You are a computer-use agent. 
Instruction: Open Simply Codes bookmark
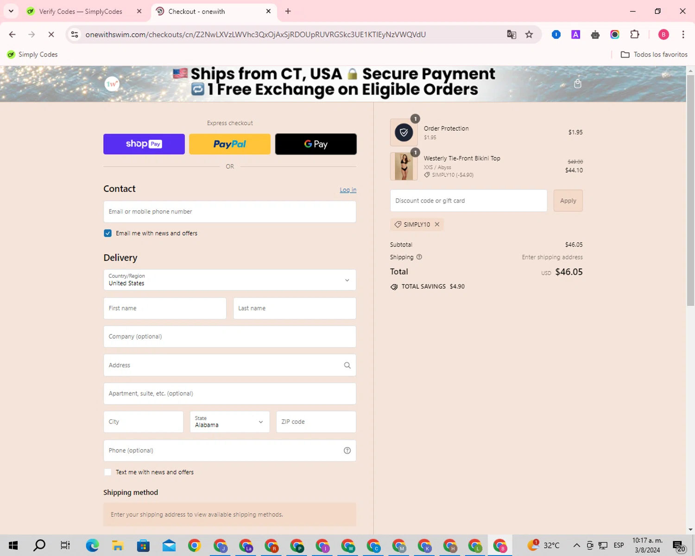32,54
